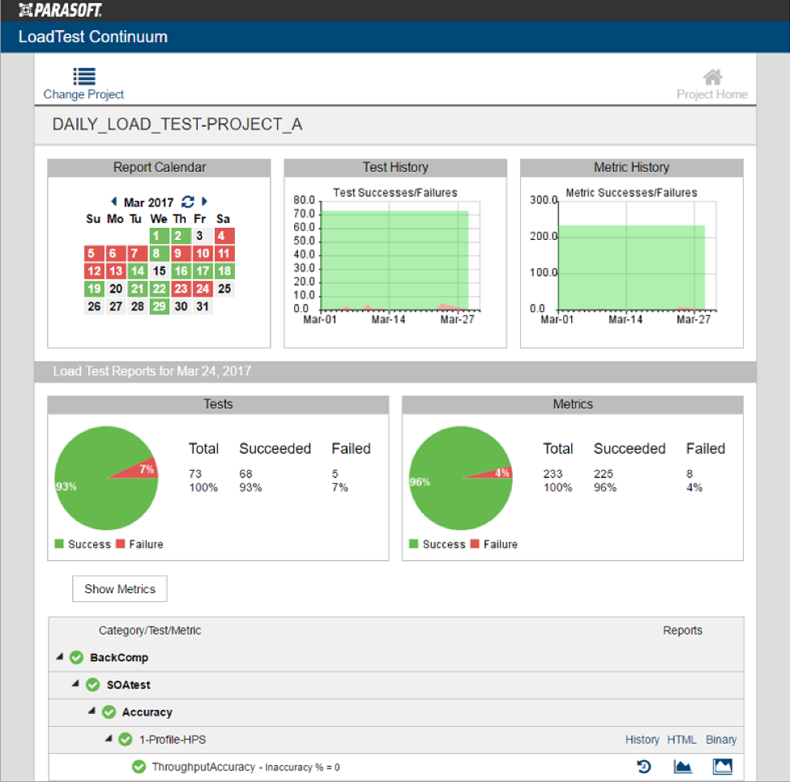Select March 29 in calendar

[x=159, y=306]
